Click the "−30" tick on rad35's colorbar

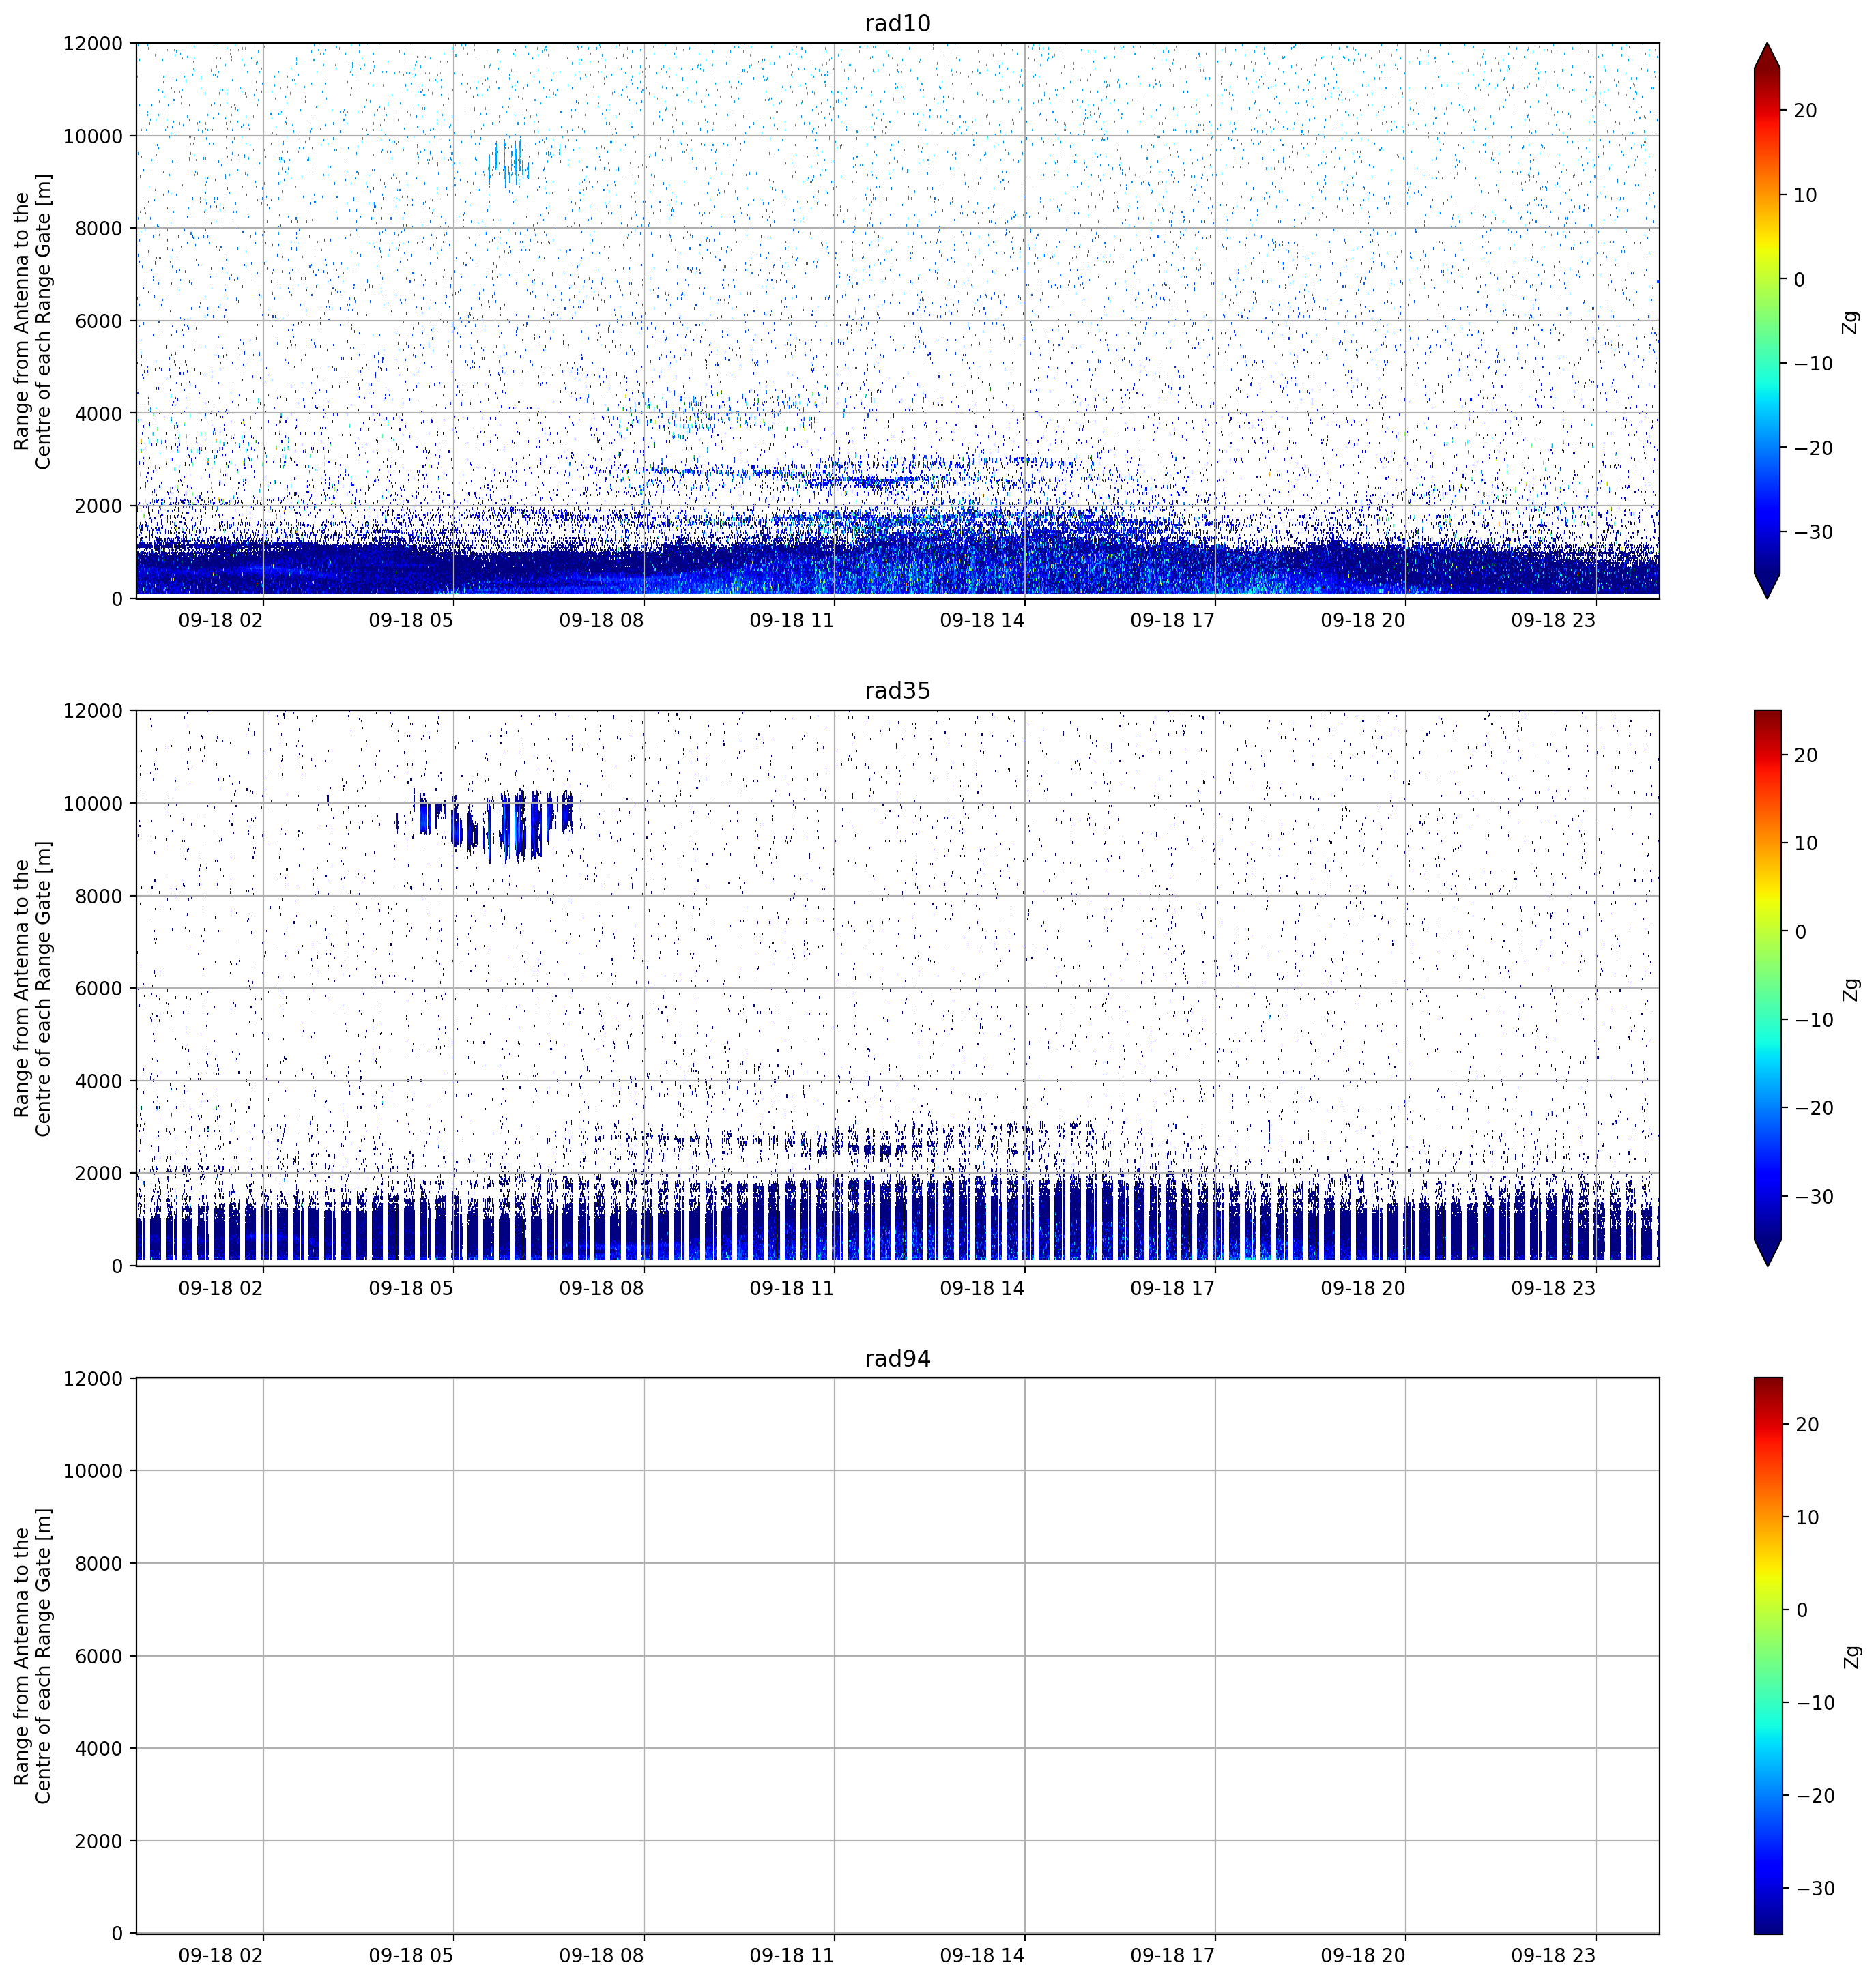point(1813,1197)
